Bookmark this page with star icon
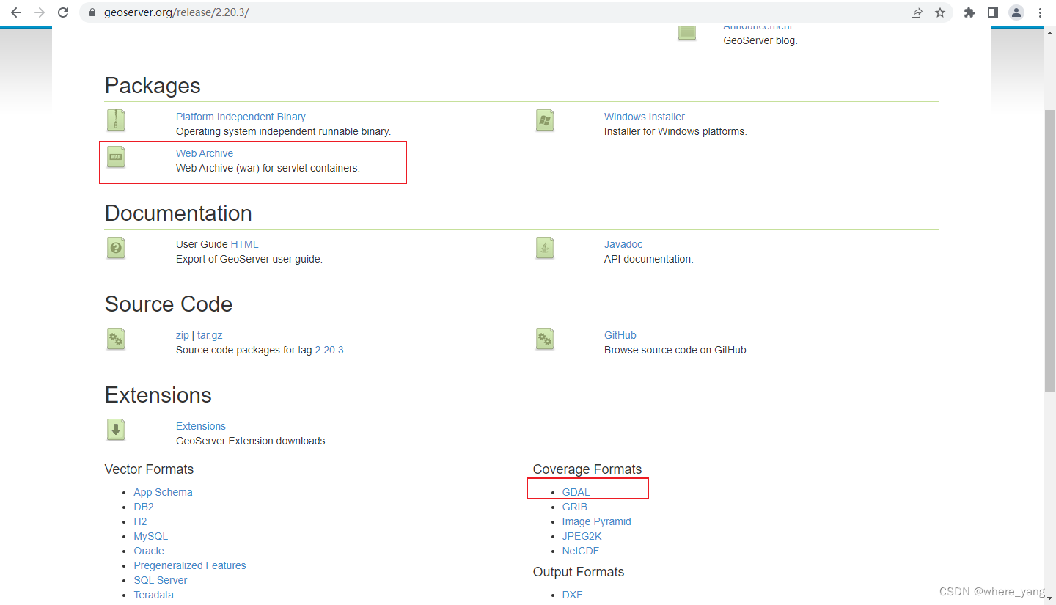This screenshot has width=1056, height=605. click(940, 12)
